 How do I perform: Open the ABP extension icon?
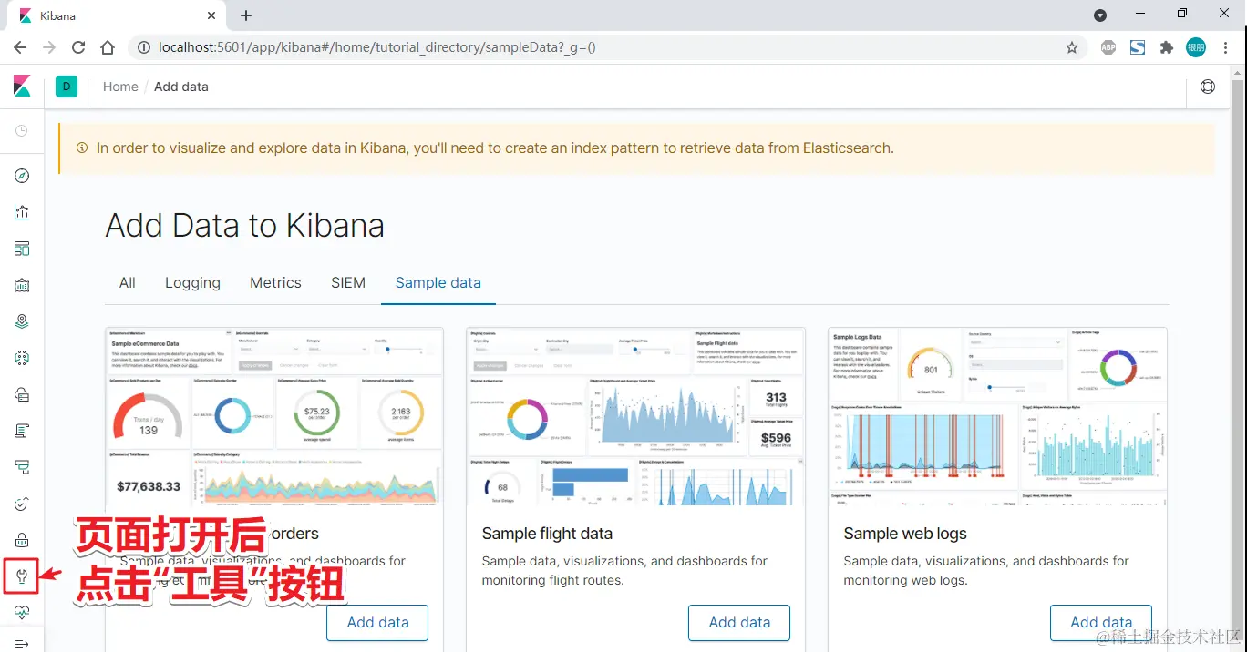pos(1108,47)
